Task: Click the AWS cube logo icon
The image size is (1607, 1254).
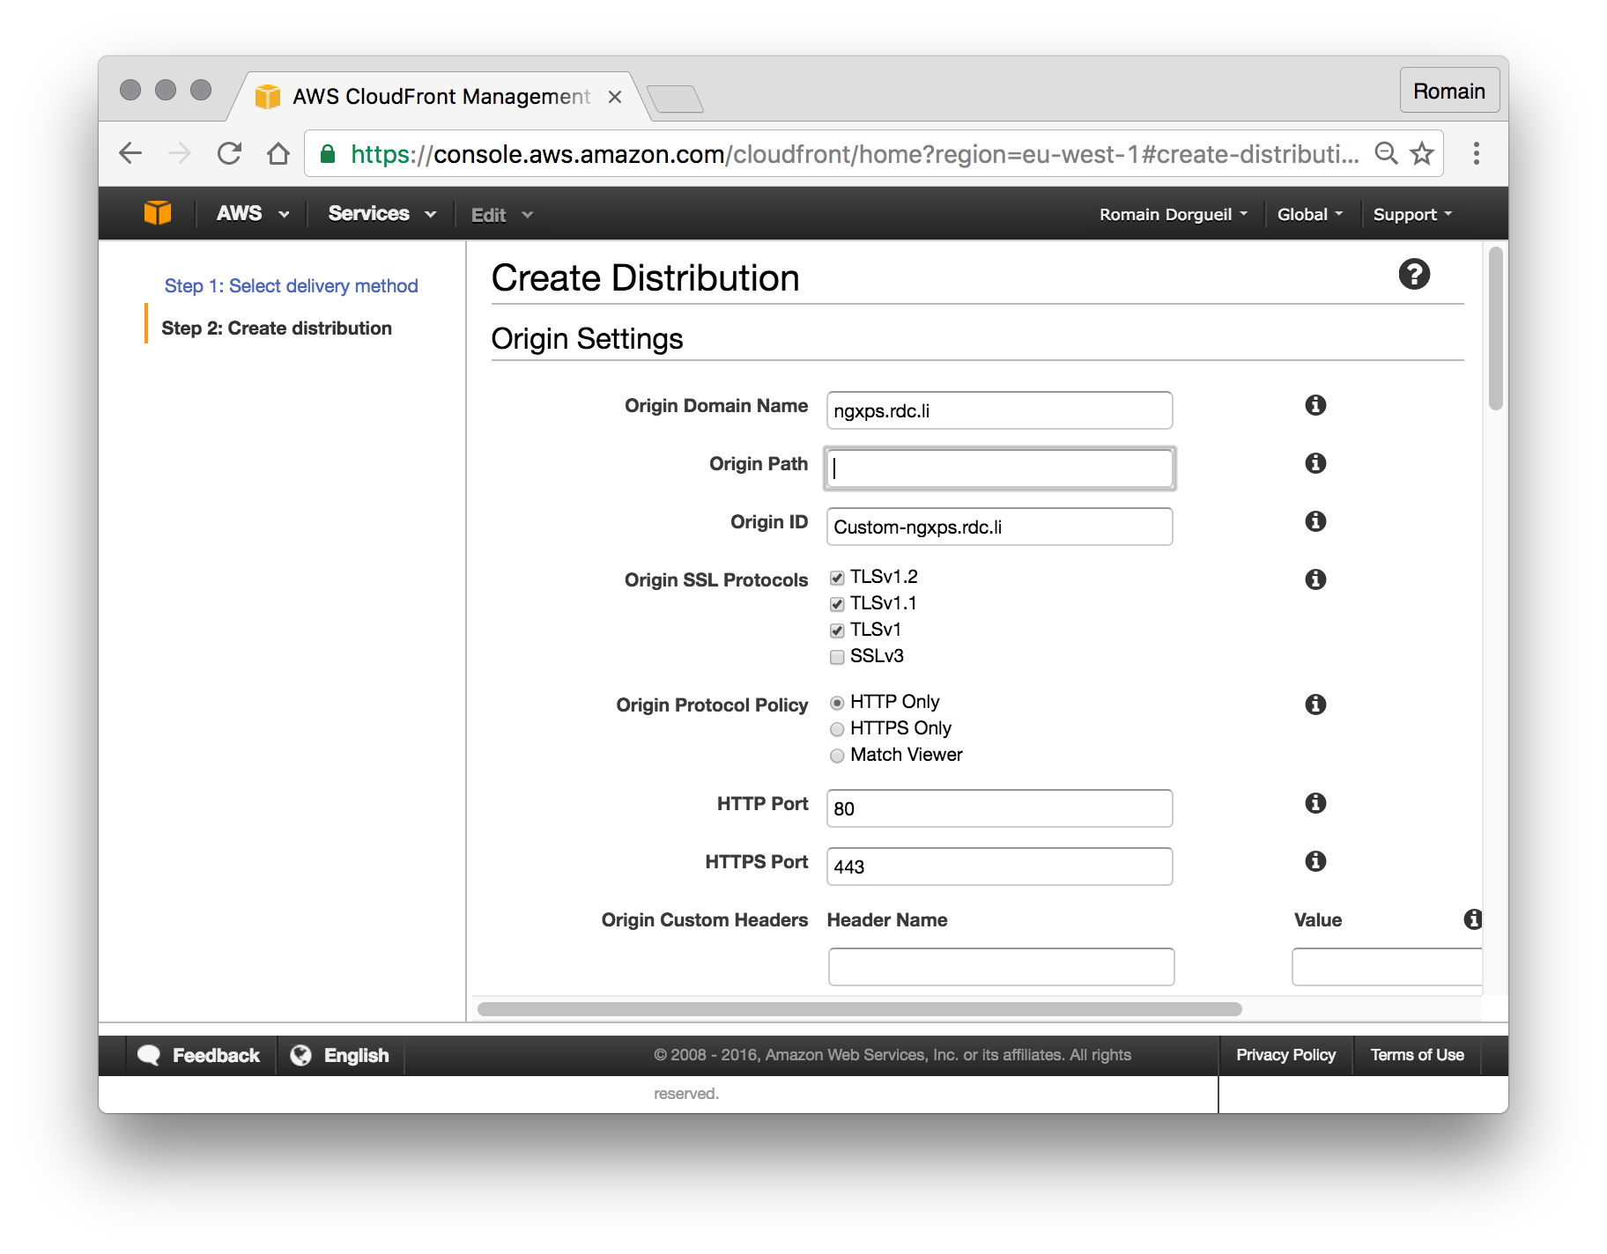Action: 157,212
